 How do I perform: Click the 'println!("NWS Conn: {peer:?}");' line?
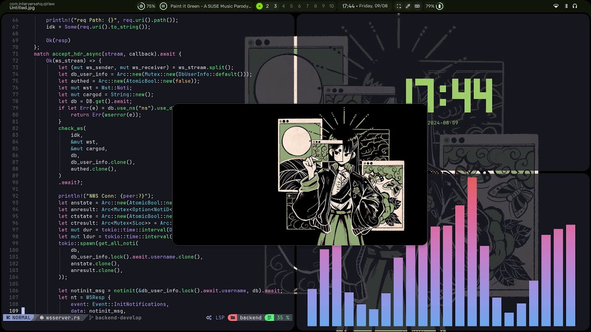click(x=106, y=196)
